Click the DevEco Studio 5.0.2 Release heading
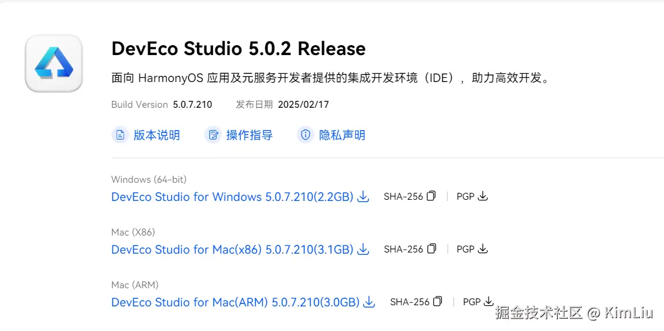664x331 pixels. pos(238,49)
